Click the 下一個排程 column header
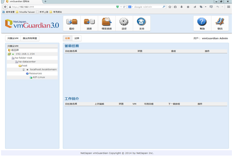The image size is (234, 158). (174, 104)
